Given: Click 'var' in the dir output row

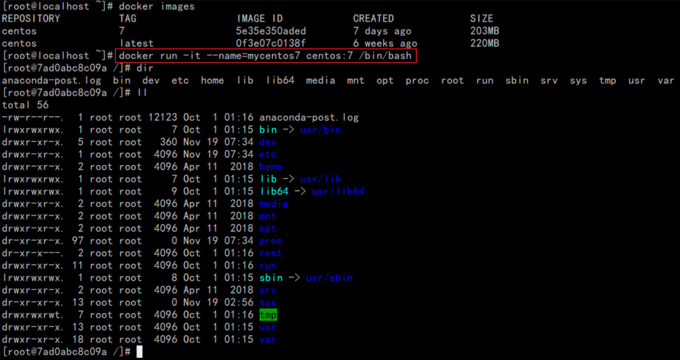Looking at the screenshot, I should click(666, 80).
